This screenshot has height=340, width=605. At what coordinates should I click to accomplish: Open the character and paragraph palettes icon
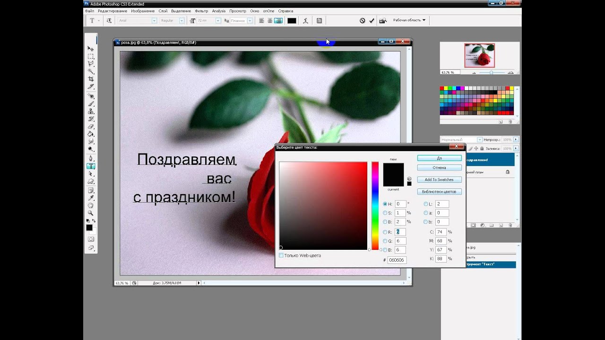320,20
